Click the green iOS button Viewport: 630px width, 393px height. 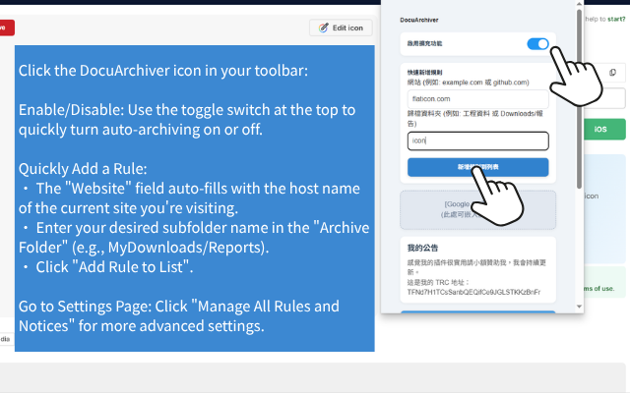point(604,129)
